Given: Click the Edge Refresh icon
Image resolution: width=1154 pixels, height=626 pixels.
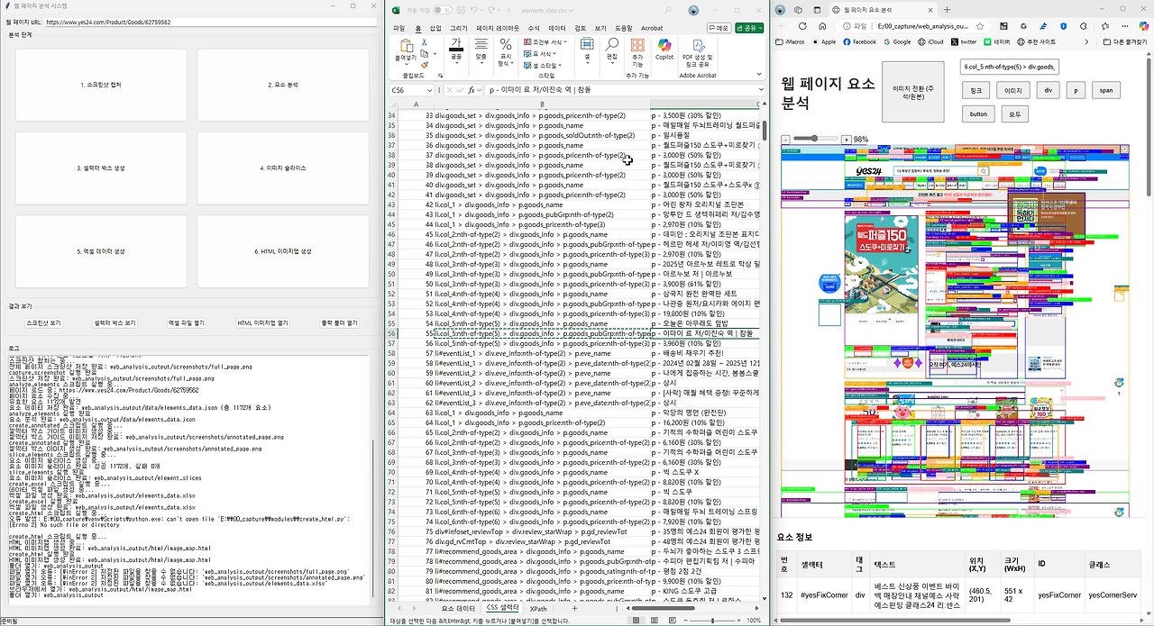Looking at the screenshot, I should [x=801, y=27].
